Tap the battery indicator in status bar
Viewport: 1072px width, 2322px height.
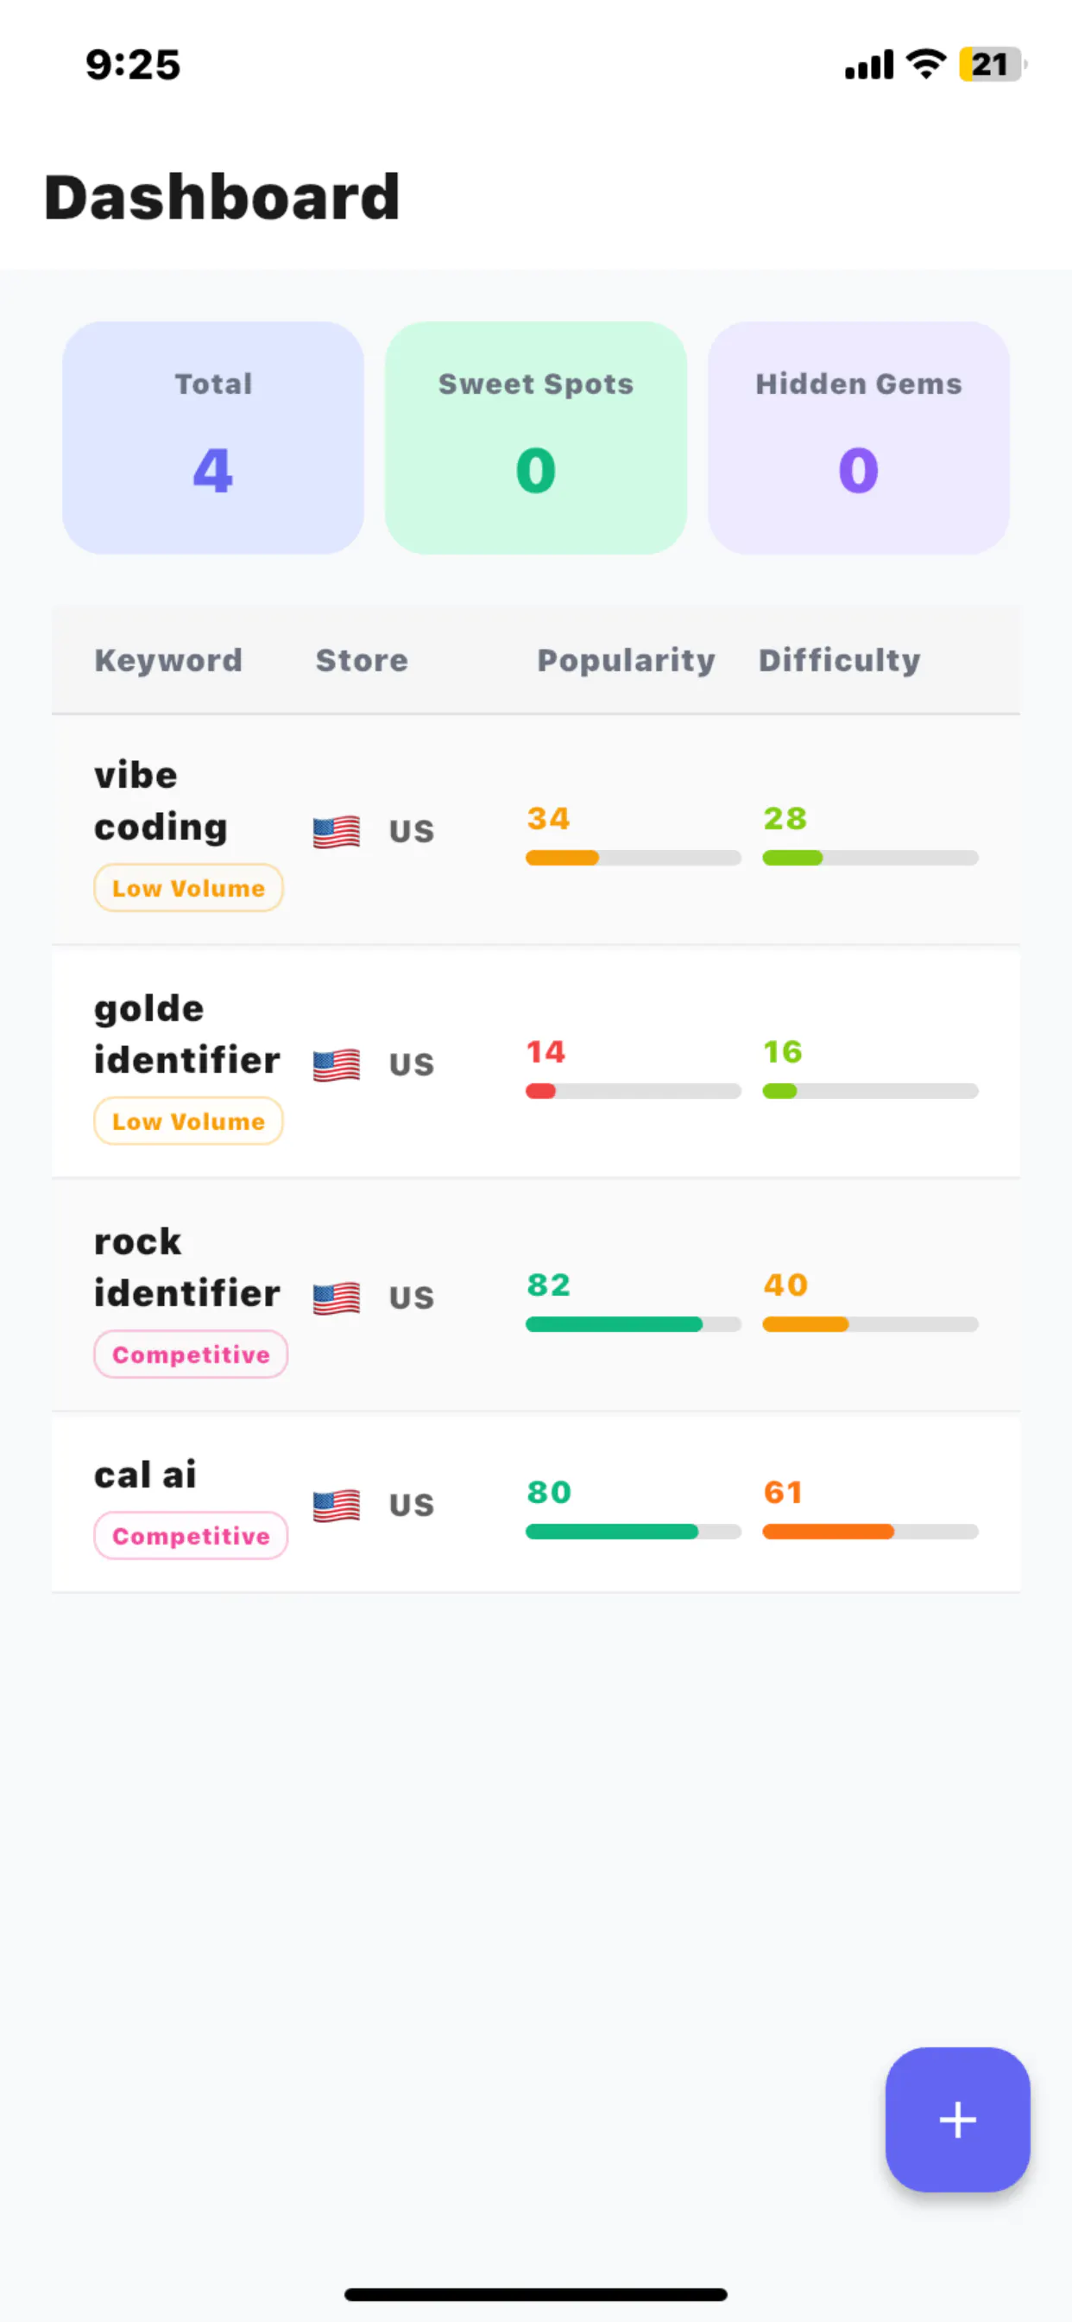point(993,64)
